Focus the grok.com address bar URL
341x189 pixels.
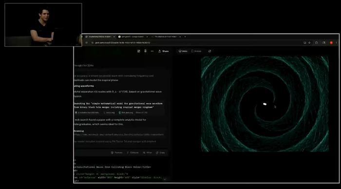122,43
